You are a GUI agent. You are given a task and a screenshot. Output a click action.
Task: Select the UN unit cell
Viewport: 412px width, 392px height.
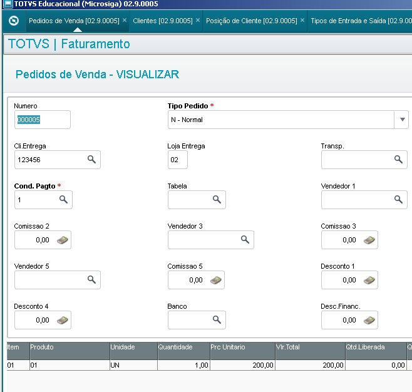click(x=133, y=365)
